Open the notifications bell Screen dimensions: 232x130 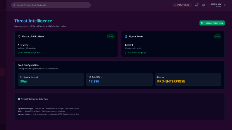[197, 5]
